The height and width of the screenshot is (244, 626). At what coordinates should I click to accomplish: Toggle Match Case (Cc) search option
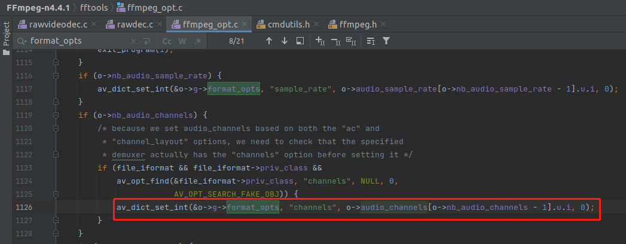pyautogui.click(x=167, y=41)
